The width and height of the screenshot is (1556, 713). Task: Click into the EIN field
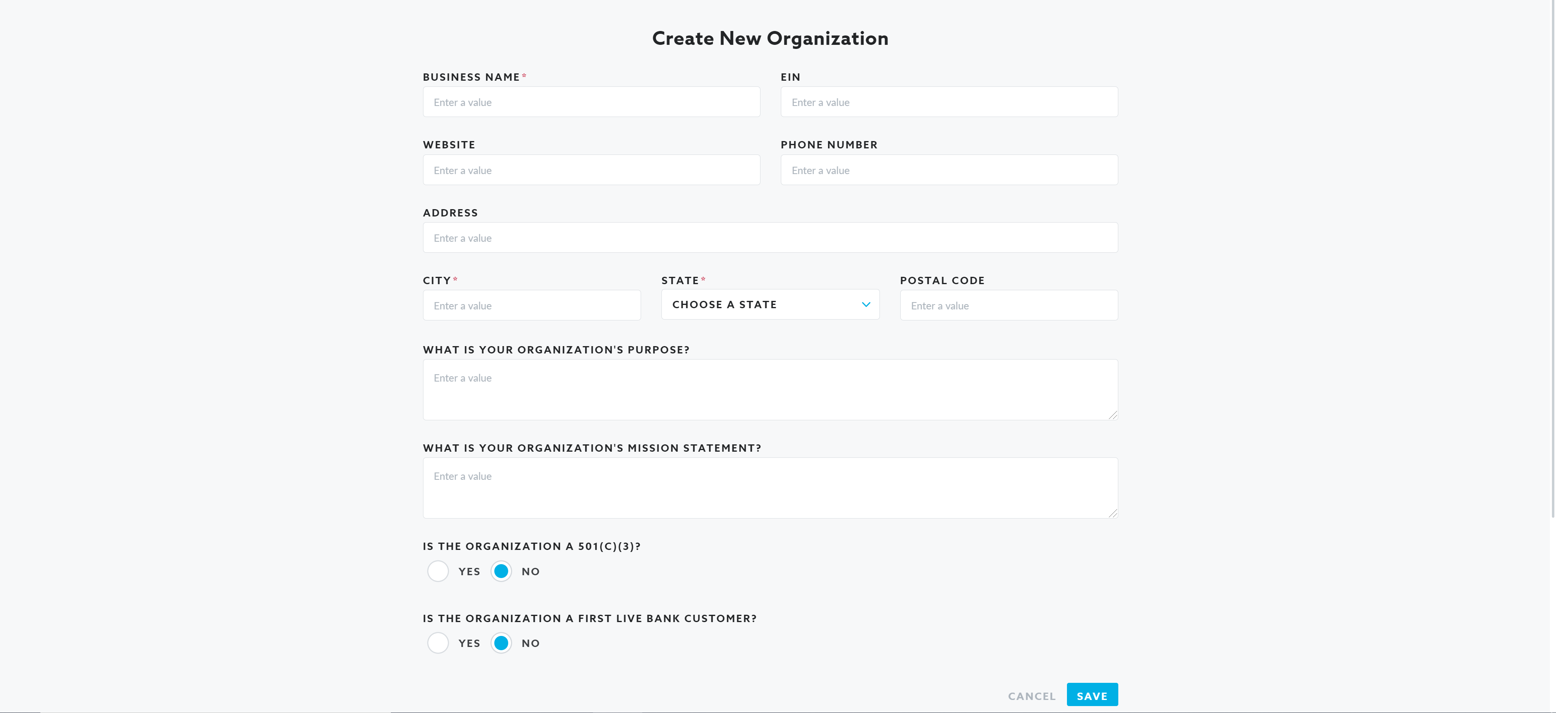point(948,102)
